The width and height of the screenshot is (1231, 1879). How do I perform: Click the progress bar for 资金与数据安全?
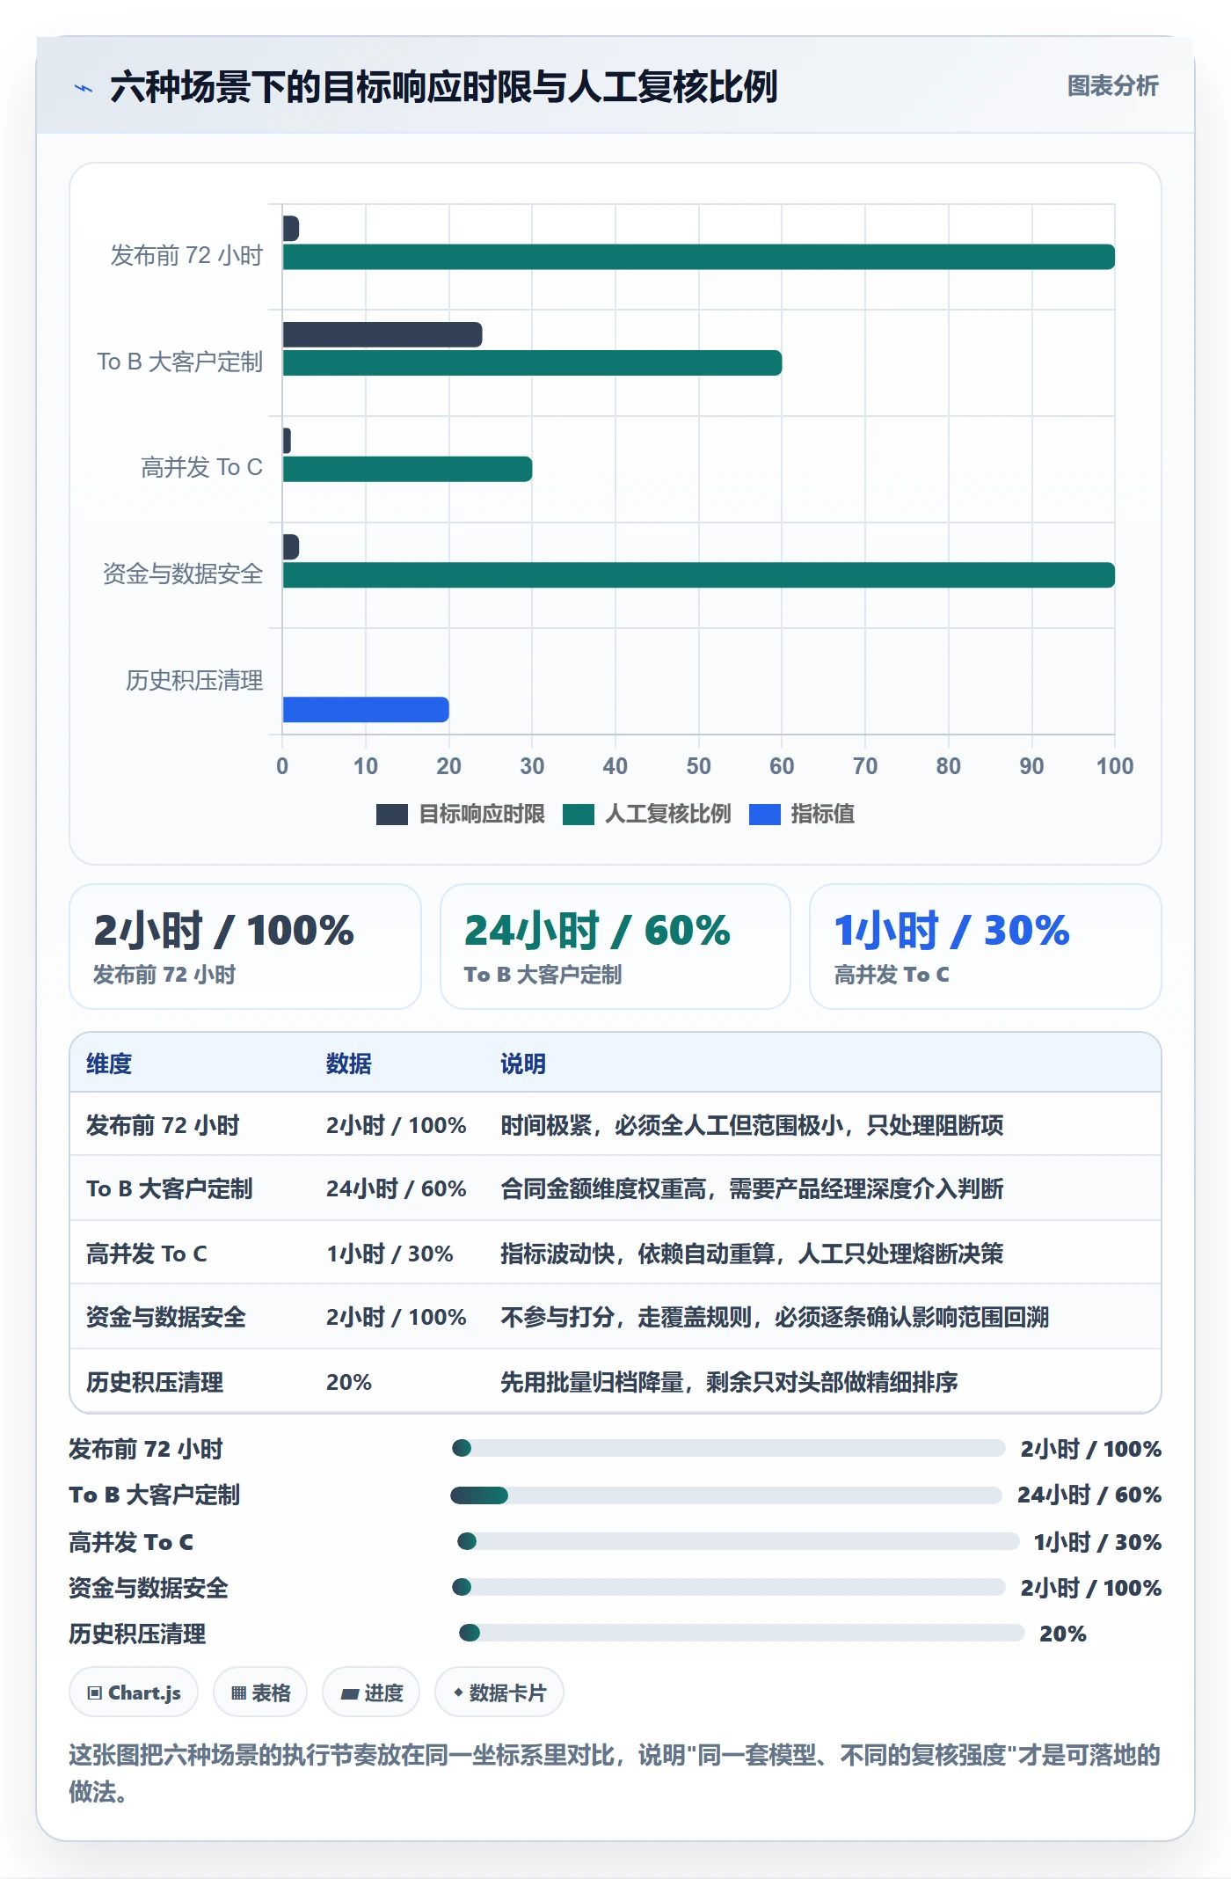(x=728, y=1587)
